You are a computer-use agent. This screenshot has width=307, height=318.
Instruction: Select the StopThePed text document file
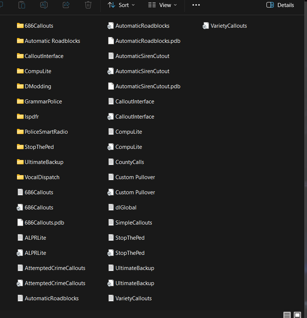(126, 238)
